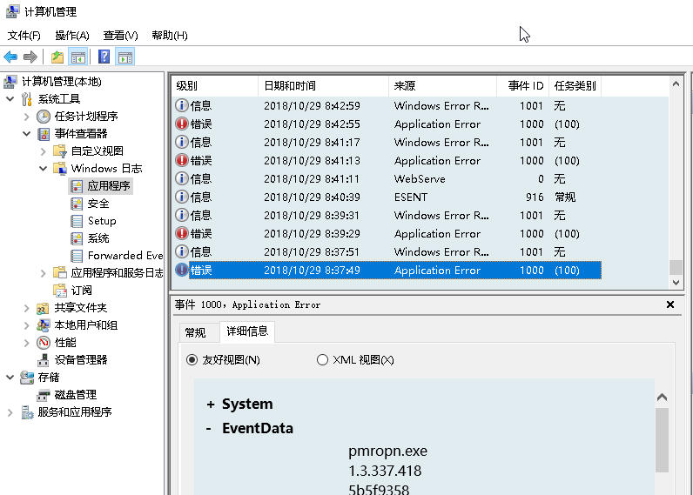Select the XML 视图(X) radio button
The width and height of the screenshot is (693, 495).
click(322, 360)
